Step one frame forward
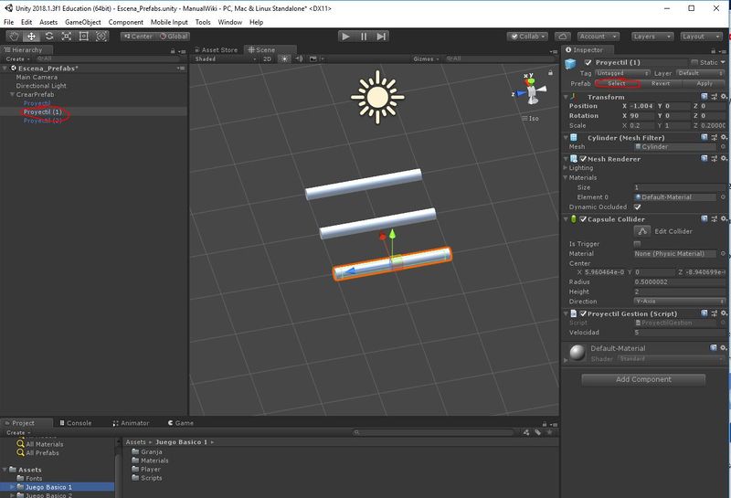 [x=381, y=37]
